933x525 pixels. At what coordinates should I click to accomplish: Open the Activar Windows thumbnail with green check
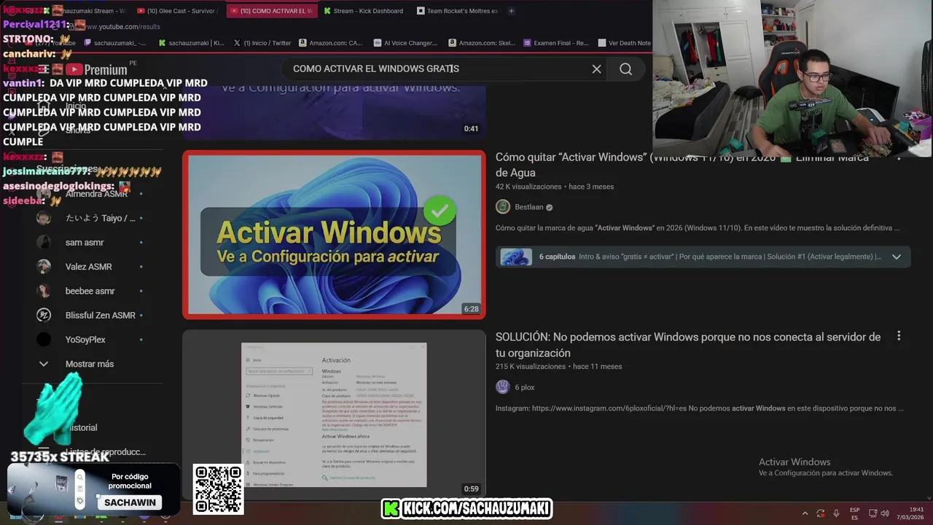[334, 235]
